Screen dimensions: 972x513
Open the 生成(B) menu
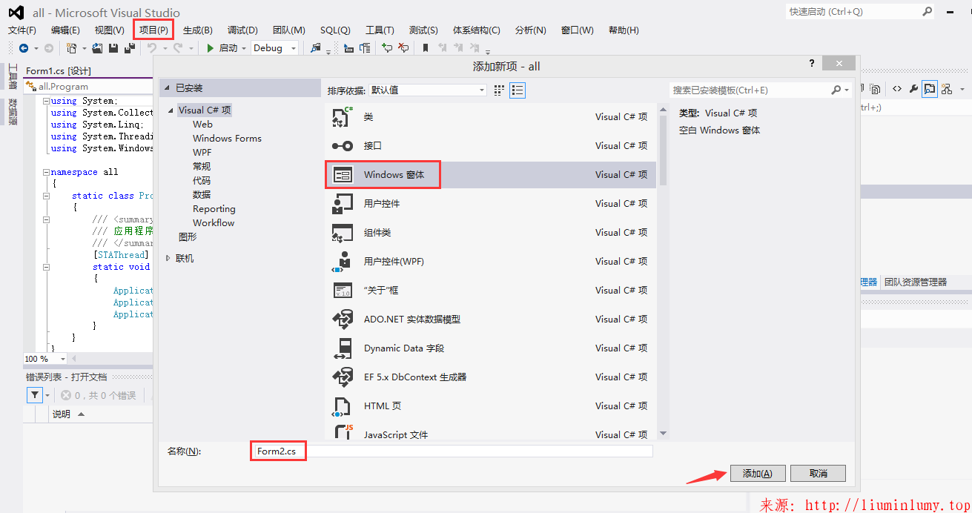(x=198, y=30)
